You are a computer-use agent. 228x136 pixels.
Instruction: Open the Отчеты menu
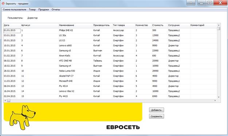(x=56, y=9)
